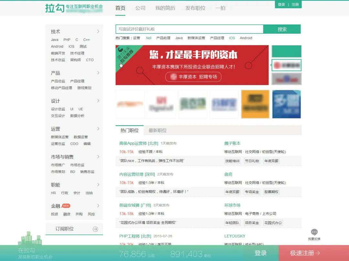Select HR under 职能
This screenshot has height=261, width=349.
coord(53,193)
